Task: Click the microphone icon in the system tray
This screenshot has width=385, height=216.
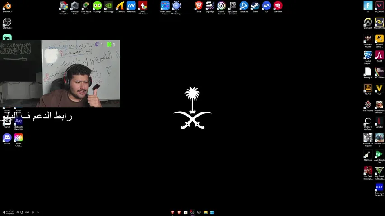Action: pyautogui.click(x=32, y=212)
